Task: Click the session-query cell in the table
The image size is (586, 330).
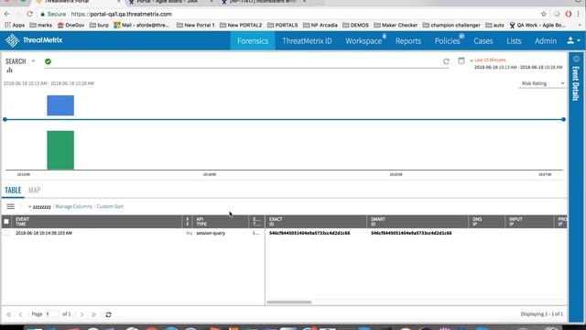Action: point(211,233)
